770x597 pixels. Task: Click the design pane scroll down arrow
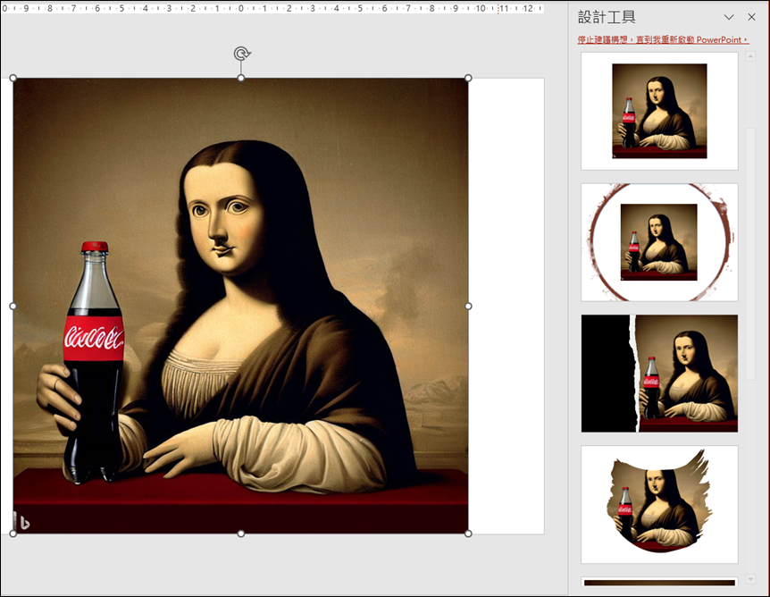tap(750, 579)
